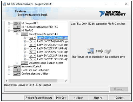
Task: Click the horizontal scrollbar thumb in feature tree
Action: 33,81
